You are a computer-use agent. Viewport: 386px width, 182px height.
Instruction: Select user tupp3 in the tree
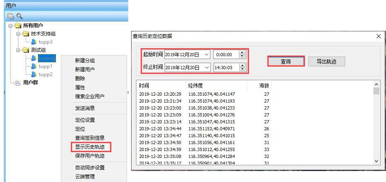point(45,42)
